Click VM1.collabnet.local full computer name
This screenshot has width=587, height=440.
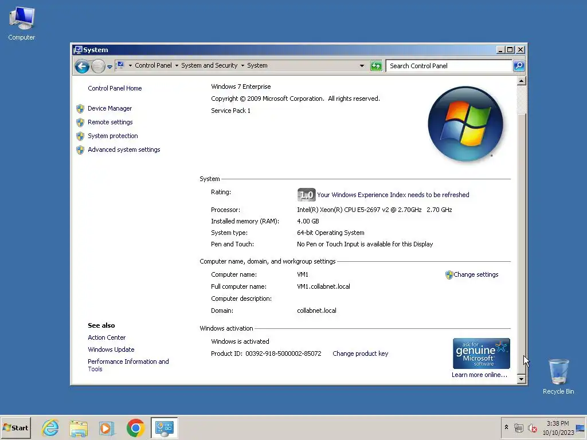(323, 286)
